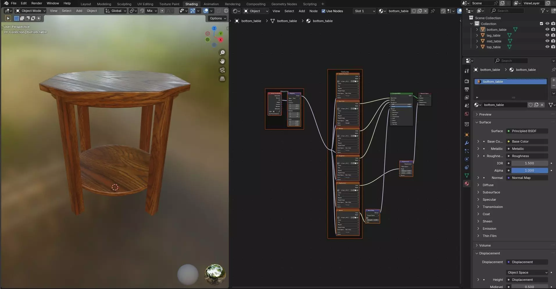
Task: Open the Object Data properties tab
Action: tap(467, 175)
